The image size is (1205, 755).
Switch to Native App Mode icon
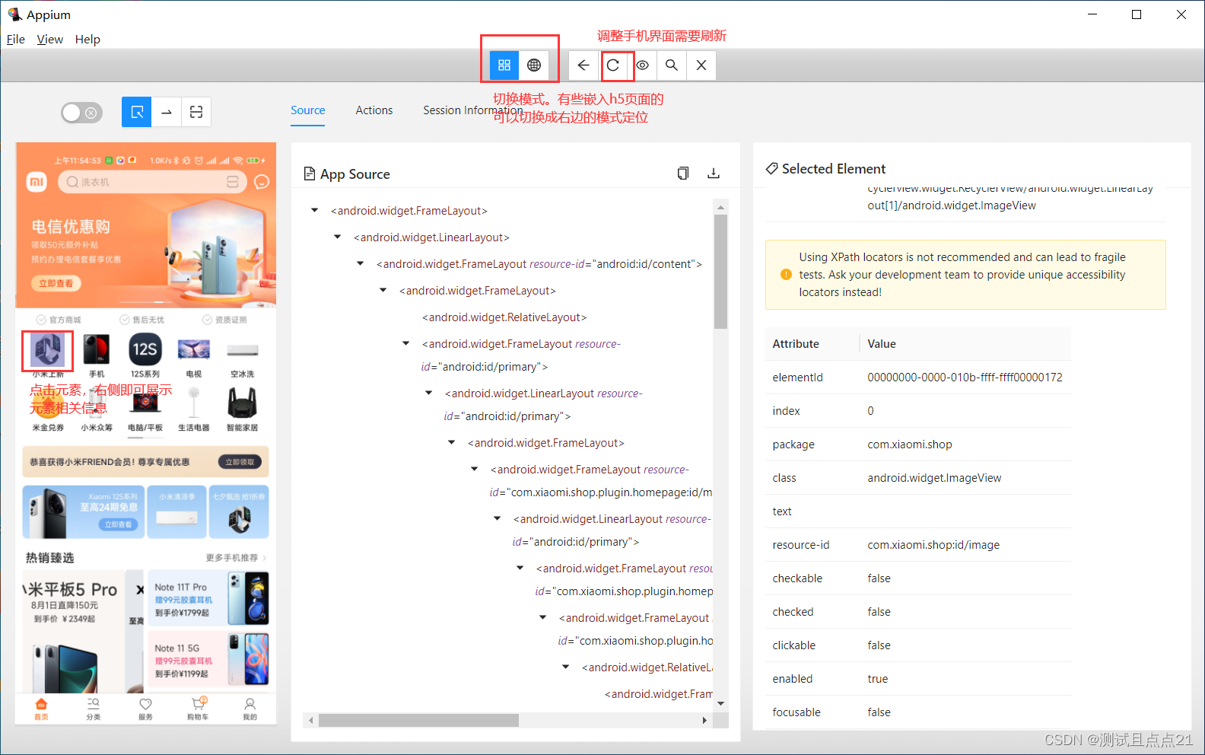(x=504, y=65)
